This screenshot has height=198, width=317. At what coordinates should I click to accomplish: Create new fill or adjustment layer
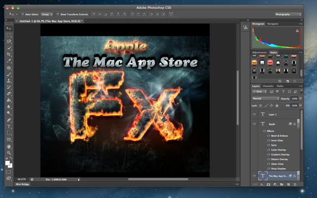click(275, 185)
